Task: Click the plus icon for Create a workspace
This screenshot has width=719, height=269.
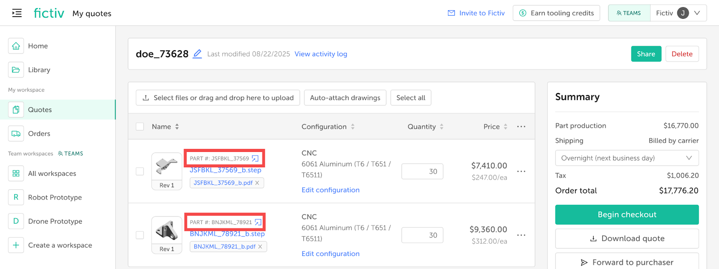Action: click(16, 245)
